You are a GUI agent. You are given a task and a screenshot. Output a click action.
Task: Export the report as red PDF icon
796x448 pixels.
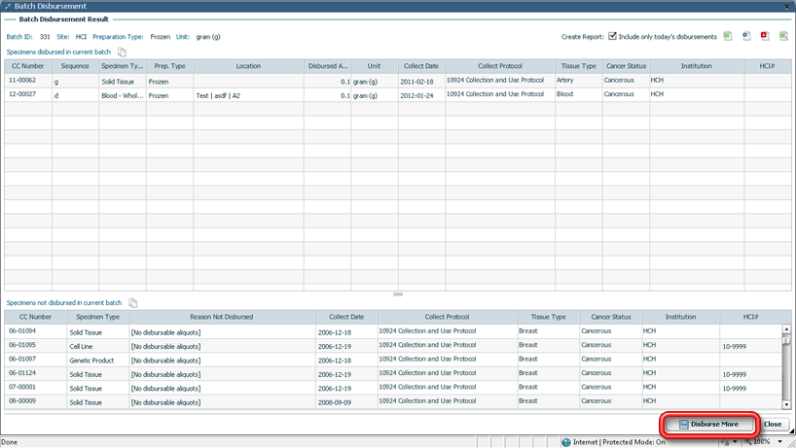click(x=765, y=36)
